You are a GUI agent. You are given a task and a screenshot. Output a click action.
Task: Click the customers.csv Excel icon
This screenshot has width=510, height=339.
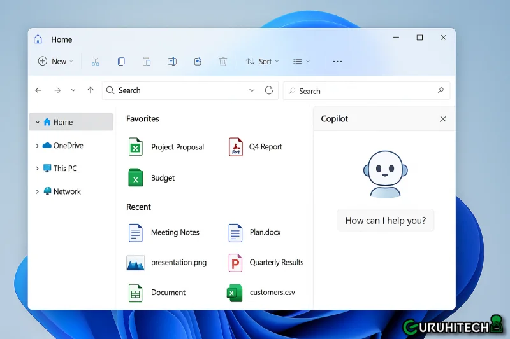[x=235, y=293]
